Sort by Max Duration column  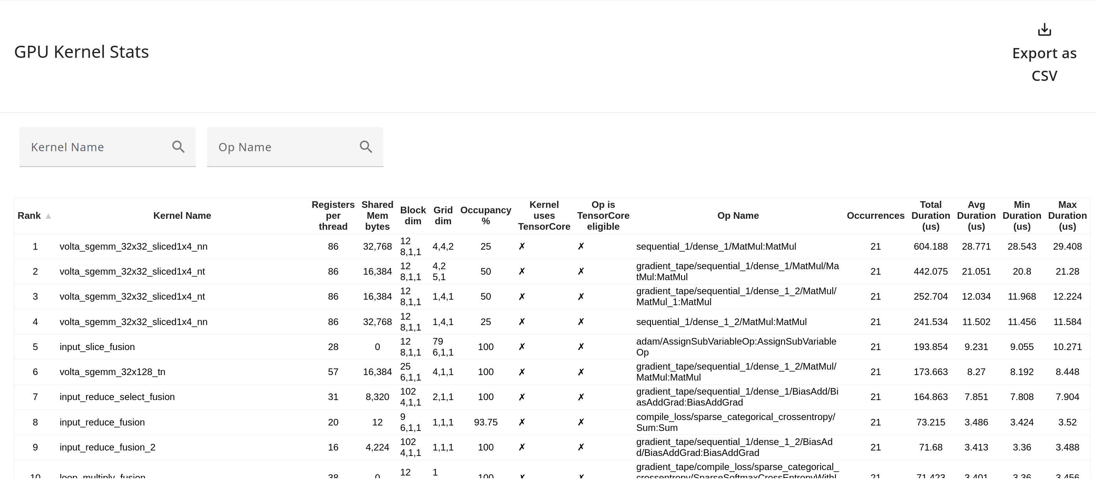[1067, 216]
